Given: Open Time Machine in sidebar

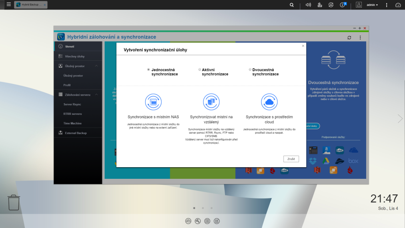Looking at the screenshot, I should pyautogui.click(x=73, y=123).
